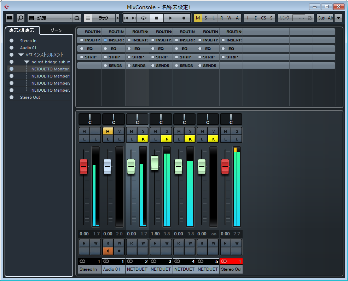Collapse the VST インストゥルメント folder
The image size is (348, 281).
click(21, 55)
